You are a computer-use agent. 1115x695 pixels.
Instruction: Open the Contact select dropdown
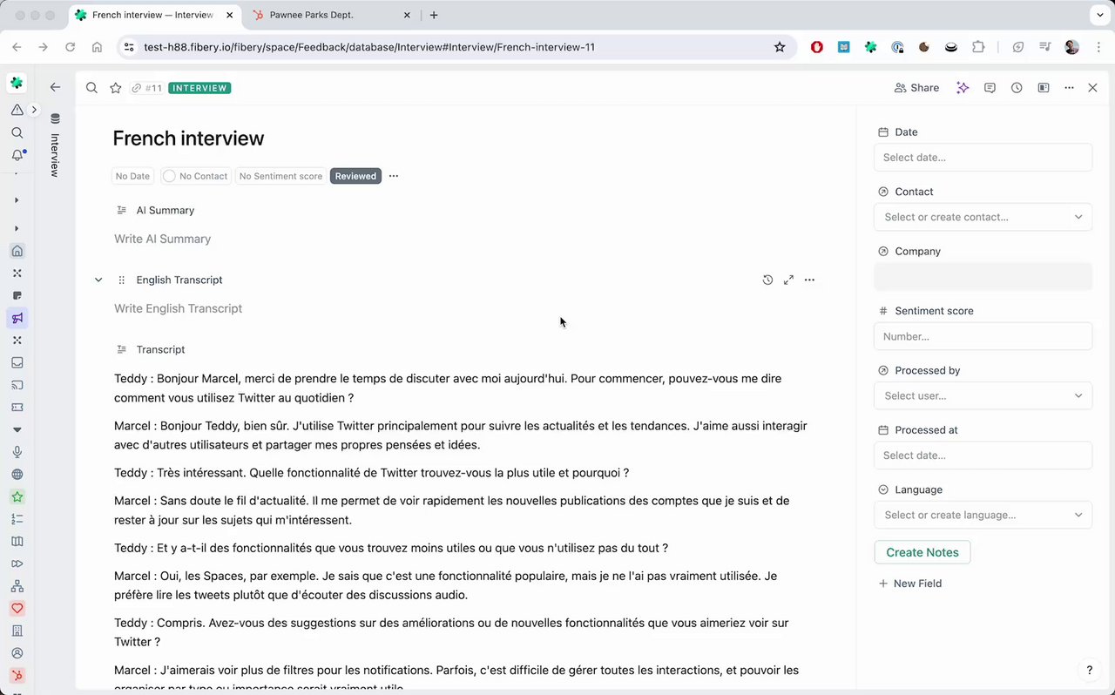coord(983,217)
